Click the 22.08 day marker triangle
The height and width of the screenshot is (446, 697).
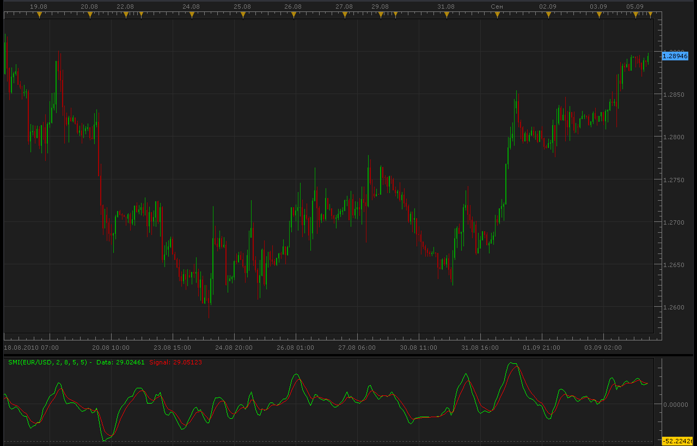tap(126, 15)
